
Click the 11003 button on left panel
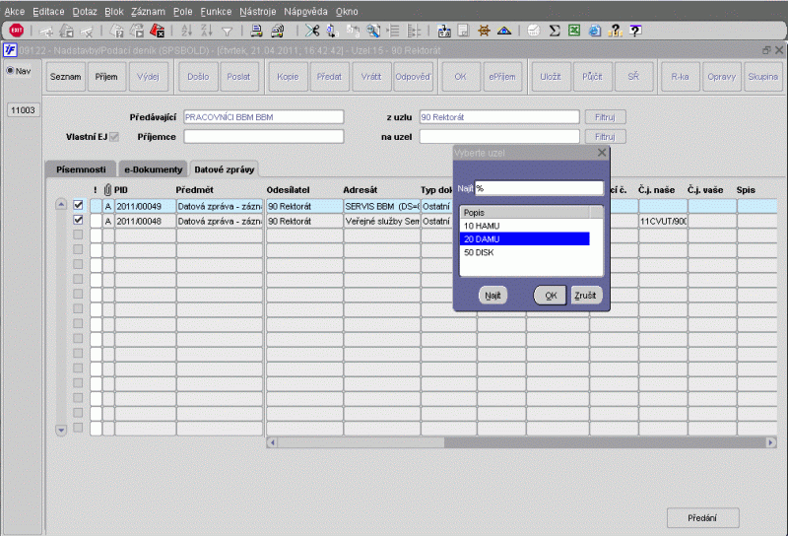click(23, 110)
